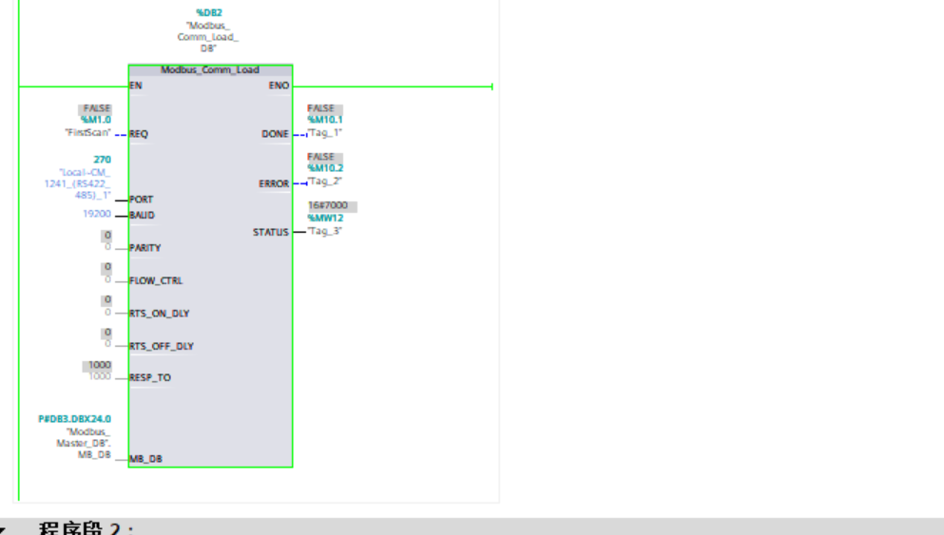Viewport: 944px width, 535px height.
Task: Select the %M1.0 address above FirstScan
Action: [96, 121]
